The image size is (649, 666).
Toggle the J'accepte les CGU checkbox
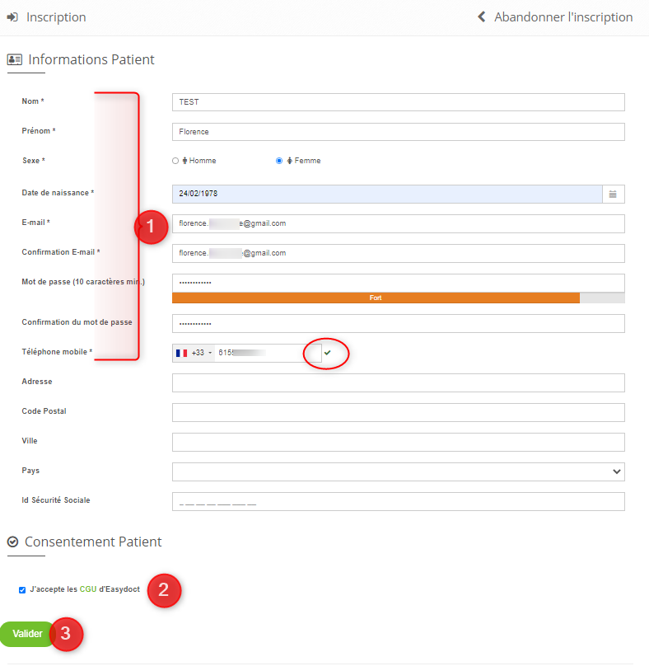(x=22, y=590)
